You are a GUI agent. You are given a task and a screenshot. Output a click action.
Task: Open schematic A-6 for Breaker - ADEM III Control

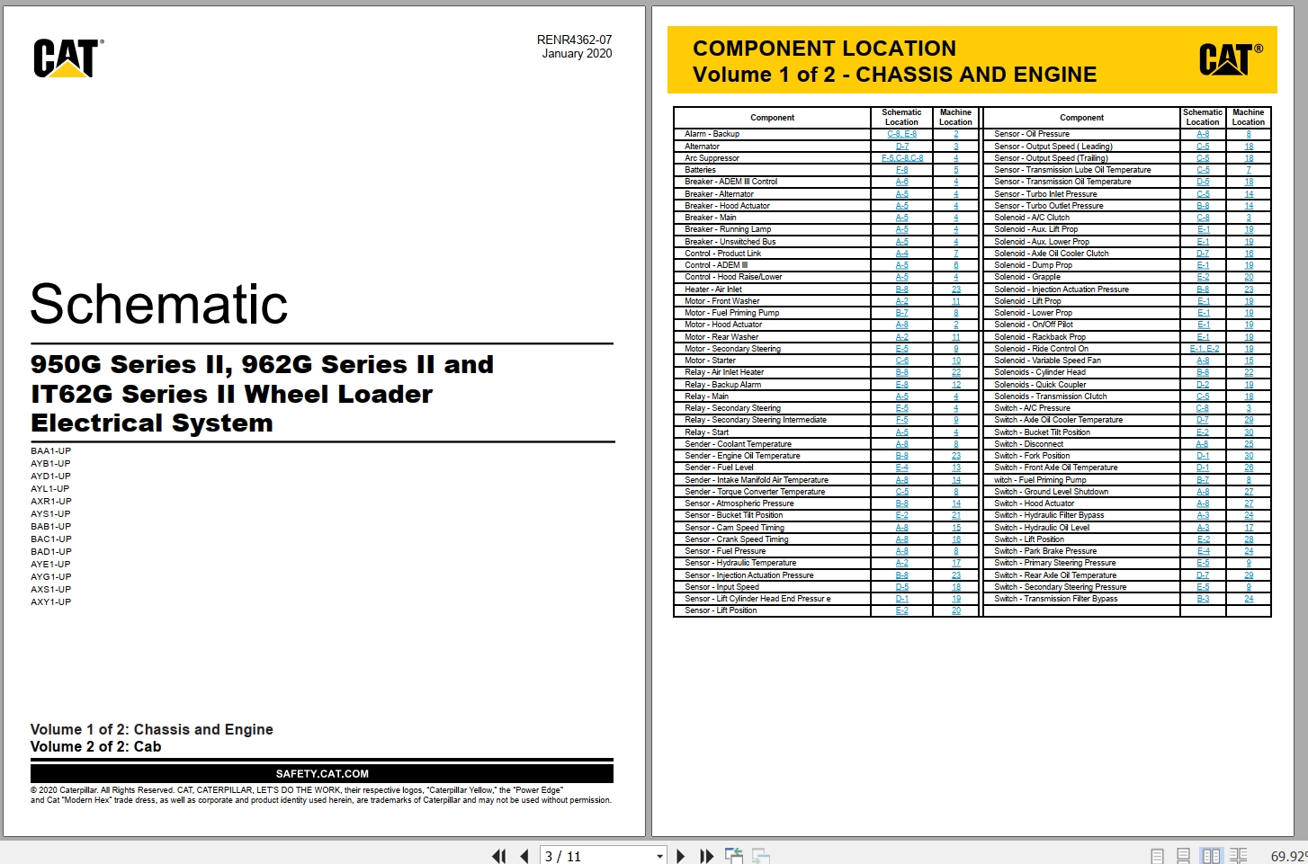901,182
